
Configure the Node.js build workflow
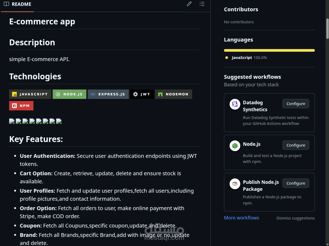coord(296,145)
